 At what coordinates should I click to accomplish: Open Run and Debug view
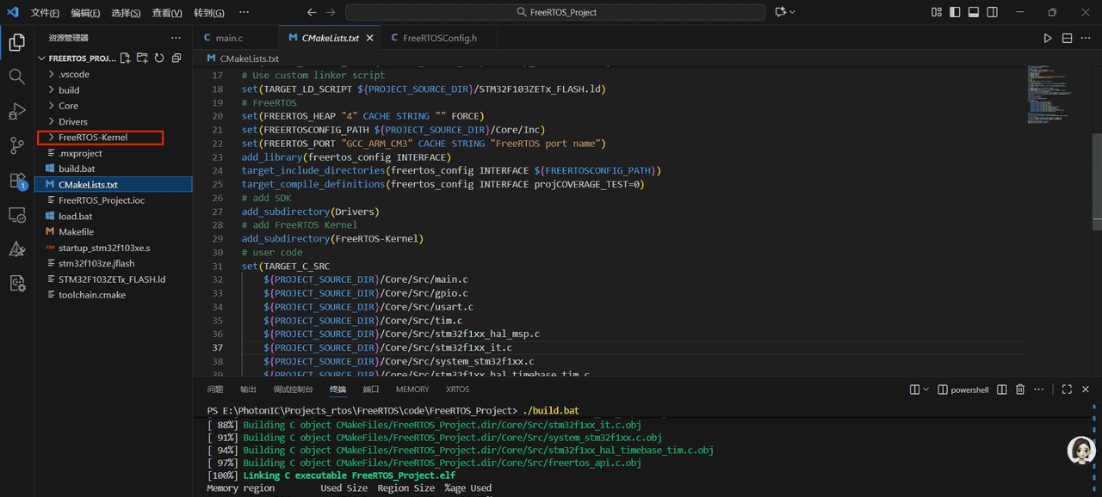[x=16, y=111]
